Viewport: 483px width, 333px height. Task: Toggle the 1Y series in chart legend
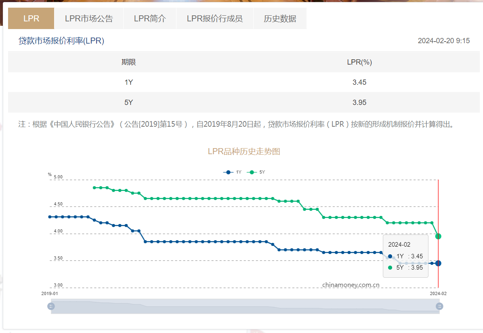tap(233, 172)
